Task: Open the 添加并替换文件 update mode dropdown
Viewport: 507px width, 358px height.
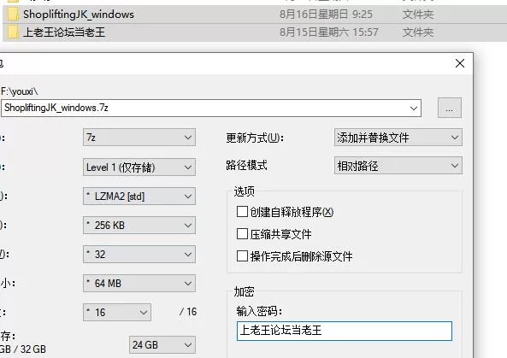Action: click(398, 138)
